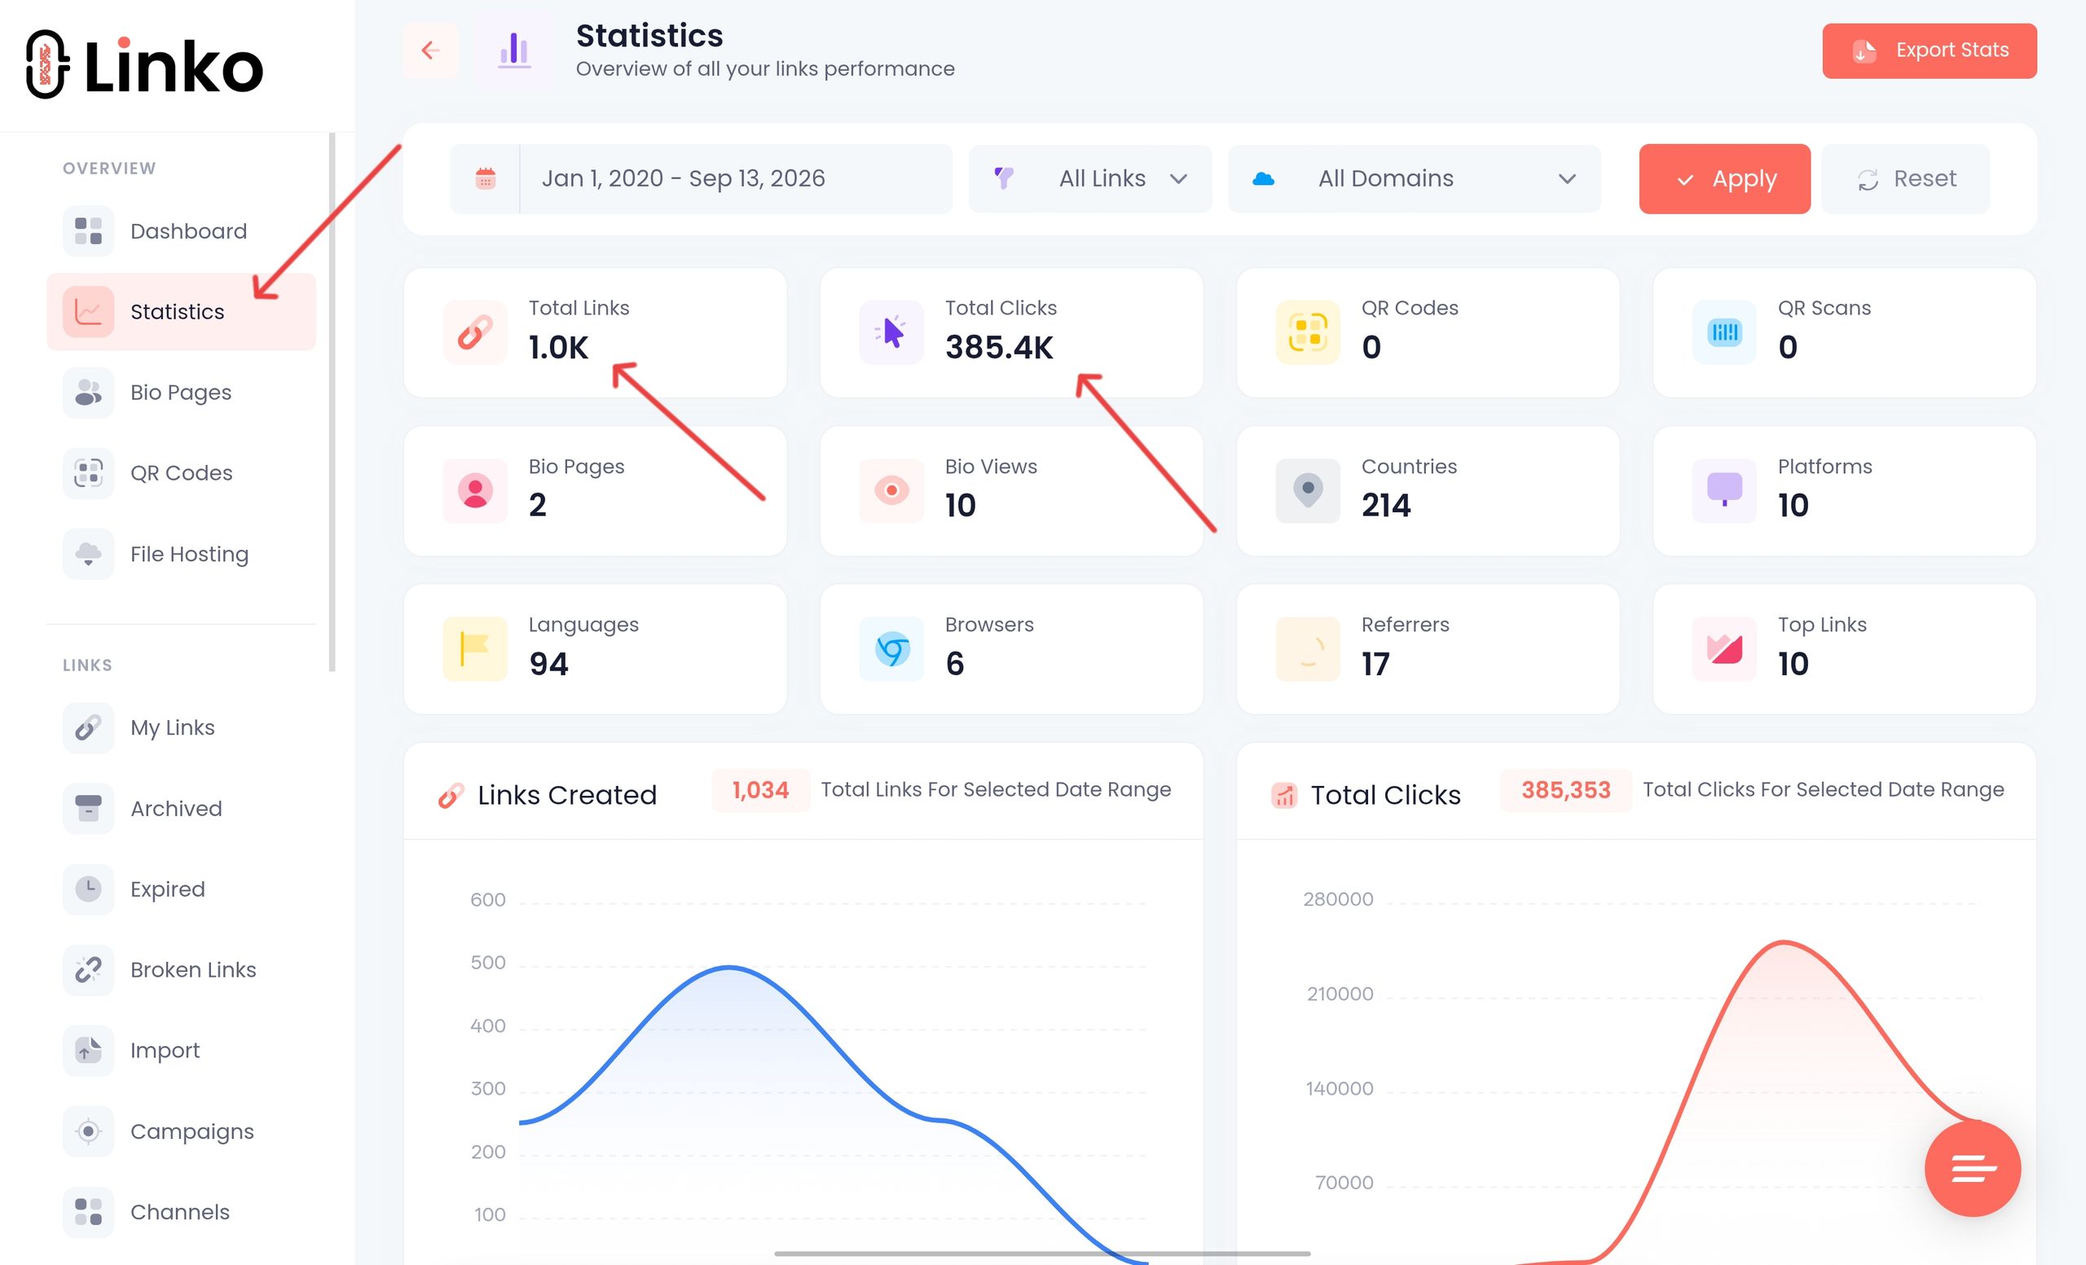Open the calendar icon for date range

click(x=485, y=178)
